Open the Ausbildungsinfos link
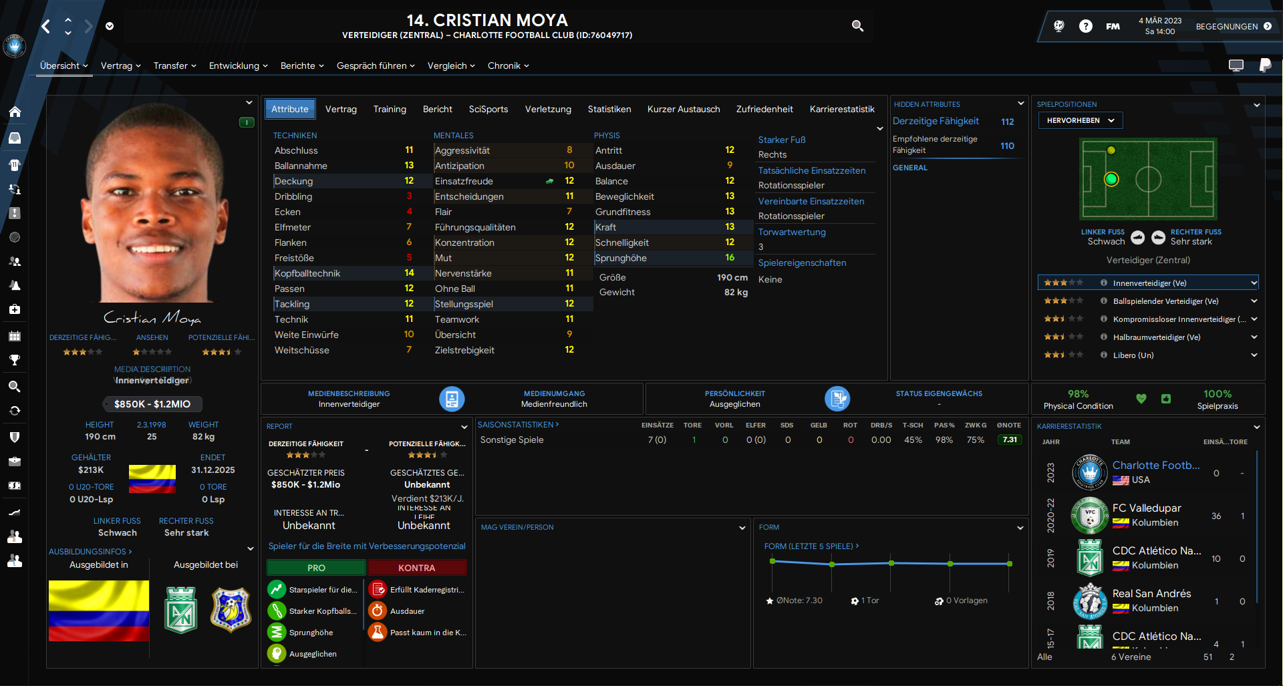1283x686 pixels. [x=90, y=552]
